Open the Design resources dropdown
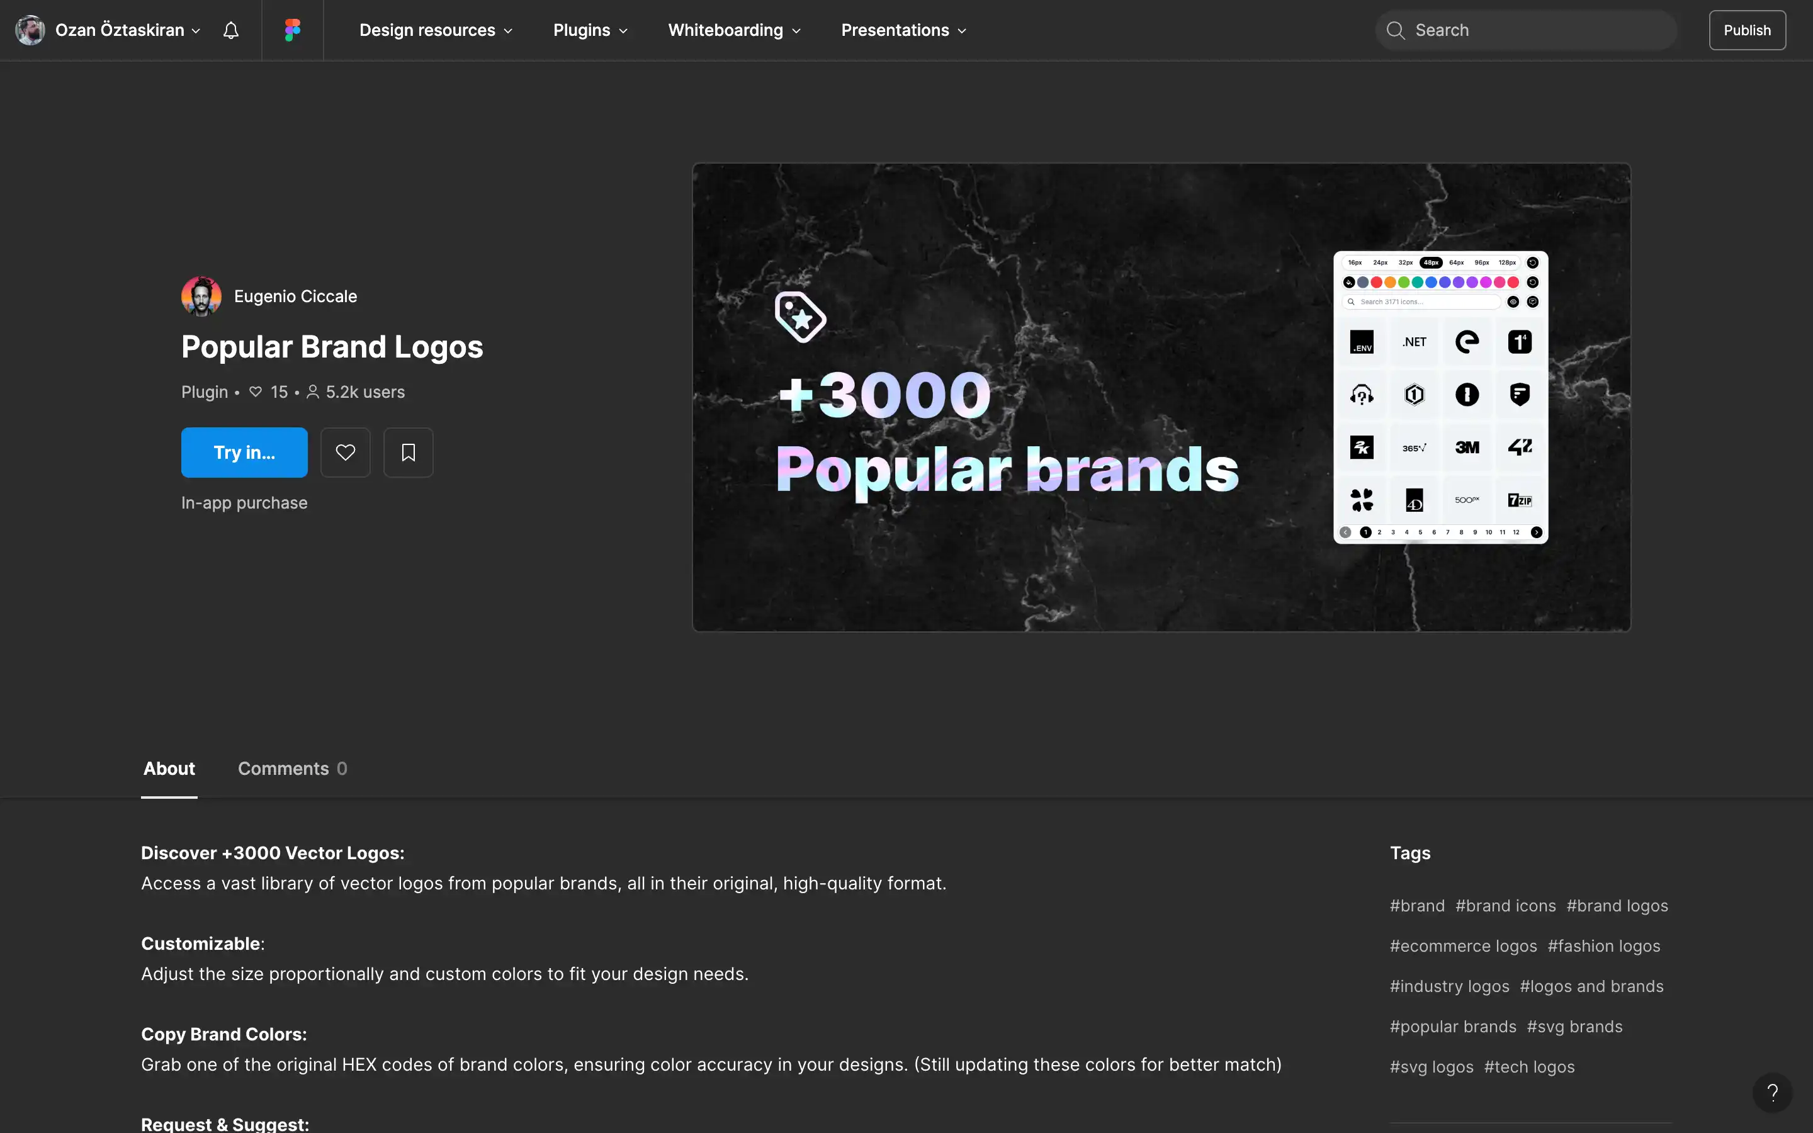 click(x=436, y=30)
